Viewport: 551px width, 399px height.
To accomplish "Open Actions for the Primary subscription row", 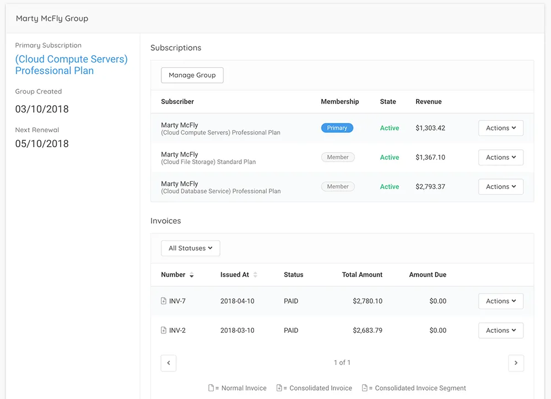I will (500, 128).
